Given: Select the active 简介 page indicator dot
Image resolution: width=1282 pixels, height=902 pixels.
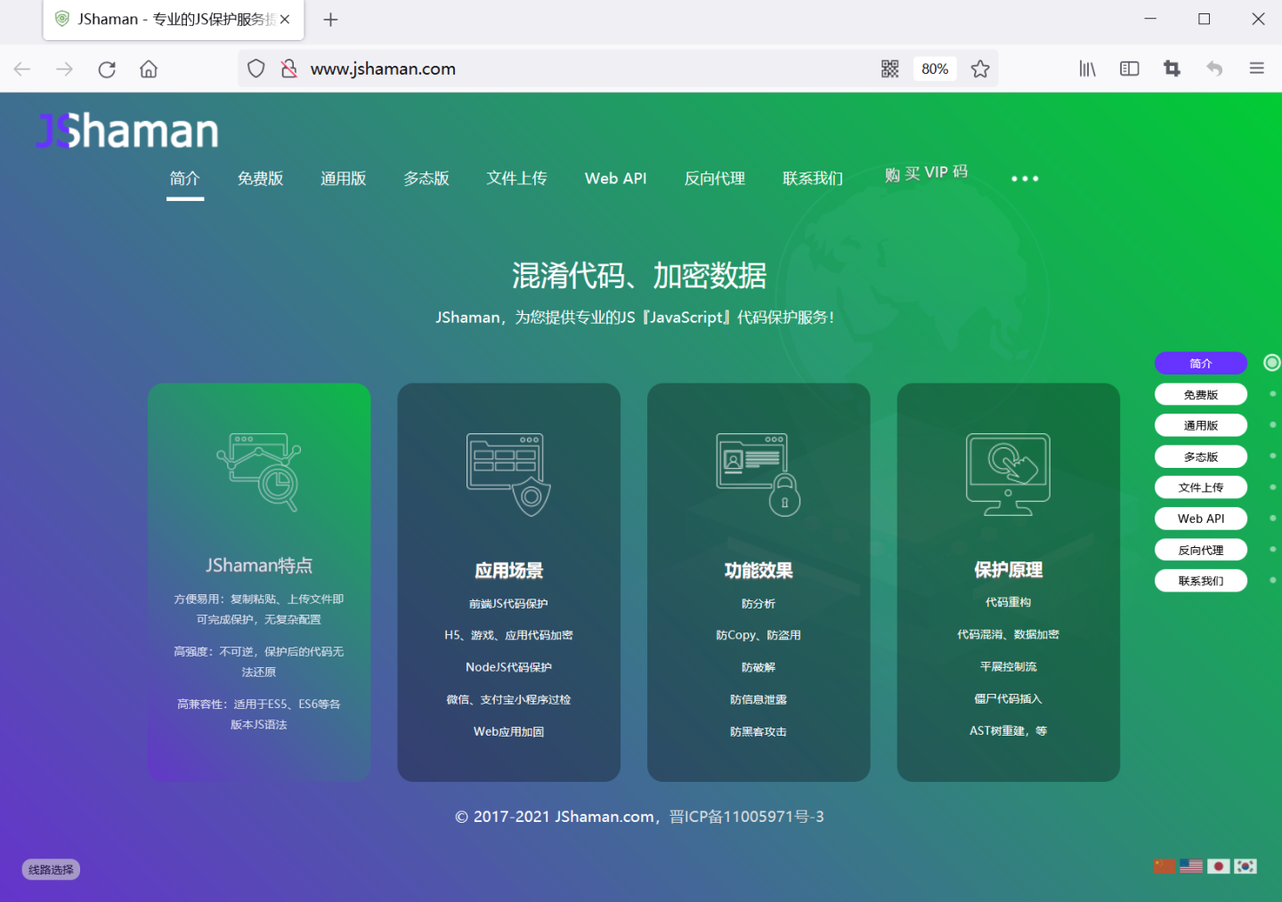Looking at the screenshot, I should point(1272,362).
